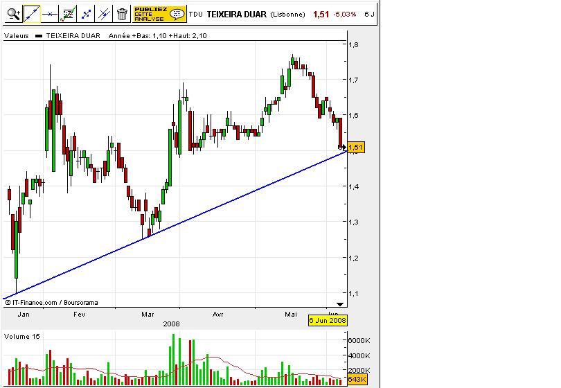Select the horizontal line drawing tool

click(x=50, y=15)
